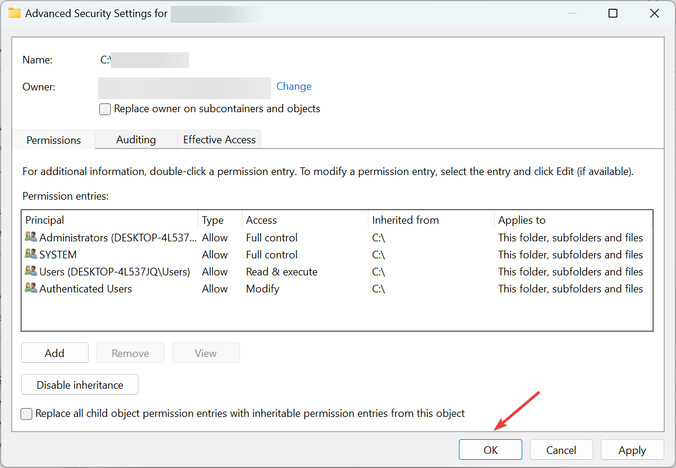676x468 pixels.
Task: Click Allow in the SYSTEM row
Action: 215,254
